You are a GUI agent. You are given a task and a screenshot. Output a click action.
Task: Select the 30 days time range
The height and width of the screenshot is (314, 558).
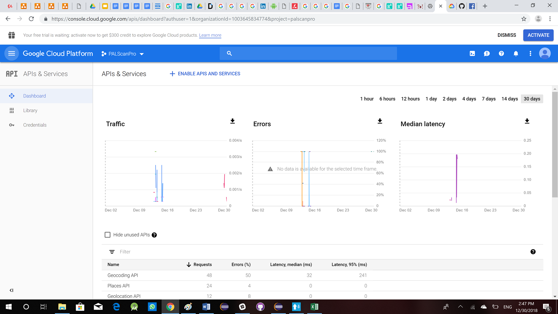(532, 99)
